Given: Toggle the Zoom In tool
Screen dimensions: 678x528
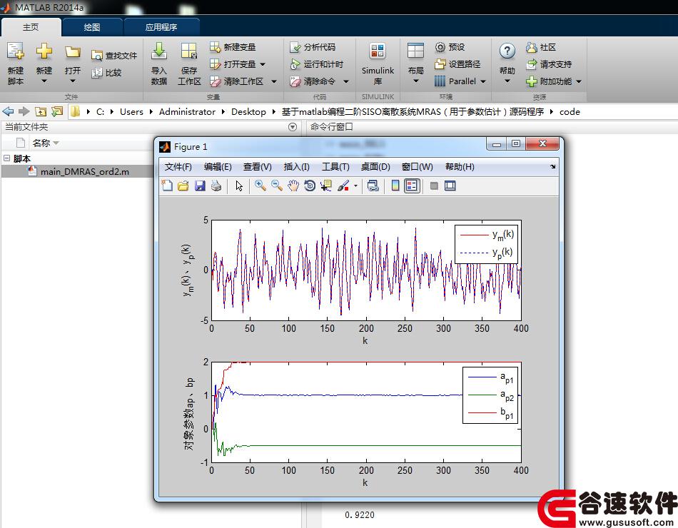Looking at the screenshot, I should tap(260, 186).
